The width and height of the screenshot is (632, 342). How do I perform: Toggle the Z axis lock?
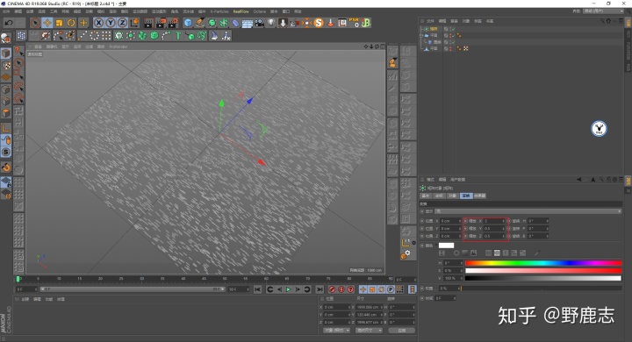[122, 23]
